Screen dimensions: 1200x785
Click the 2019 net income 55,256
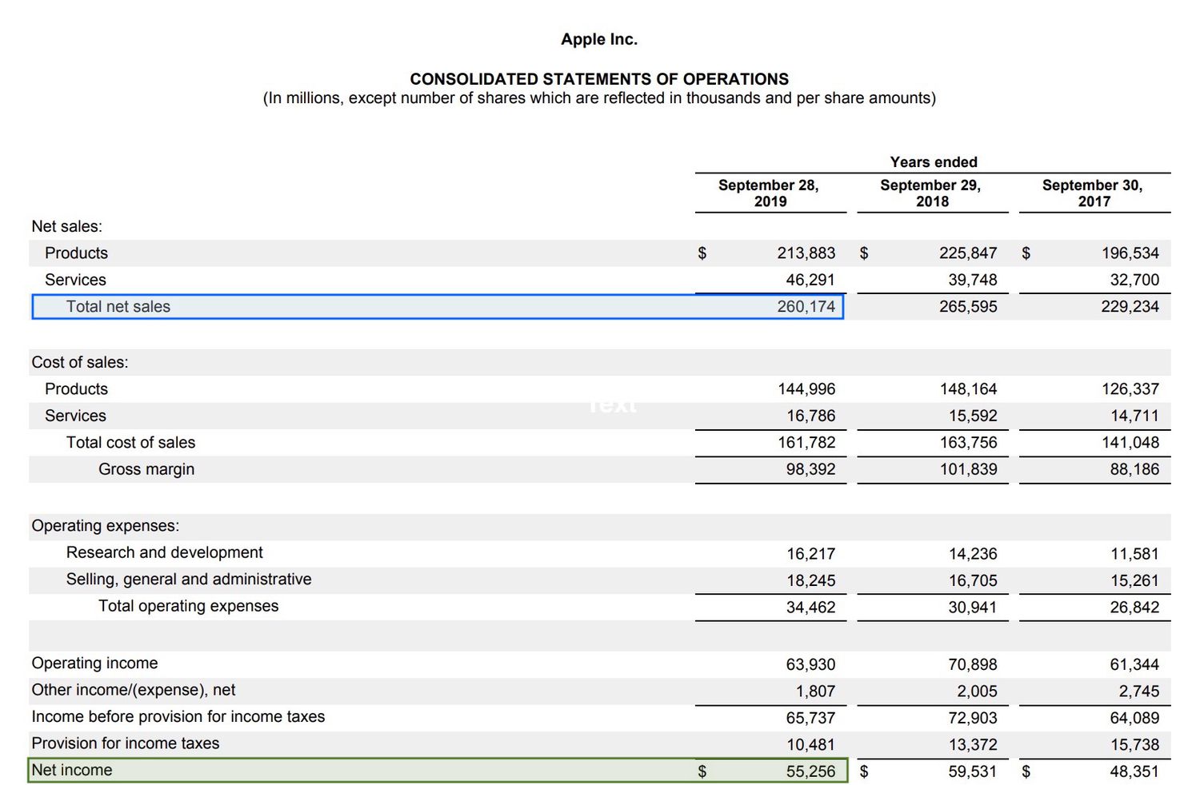(810, 772)
